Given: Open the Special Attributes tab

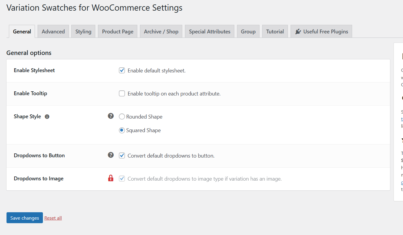Looking at the screenshot, I should (x=210, y=31).
